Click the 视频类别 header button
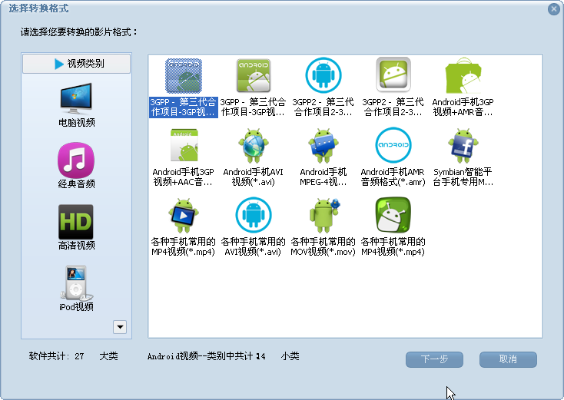Screen dimensions: 564x400 pos(76,64)
